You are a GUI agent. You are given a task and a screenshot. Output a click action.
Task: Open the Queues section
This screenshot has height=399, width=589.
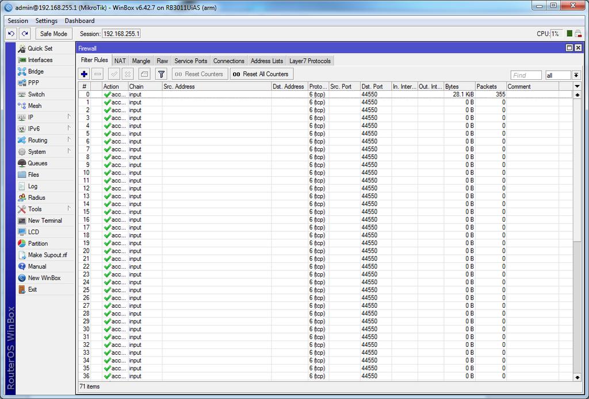pos(37,163)
